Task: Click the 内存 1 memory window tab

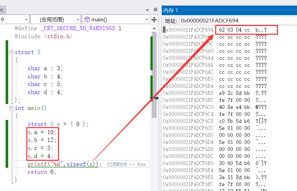Action: click(171, 10)
